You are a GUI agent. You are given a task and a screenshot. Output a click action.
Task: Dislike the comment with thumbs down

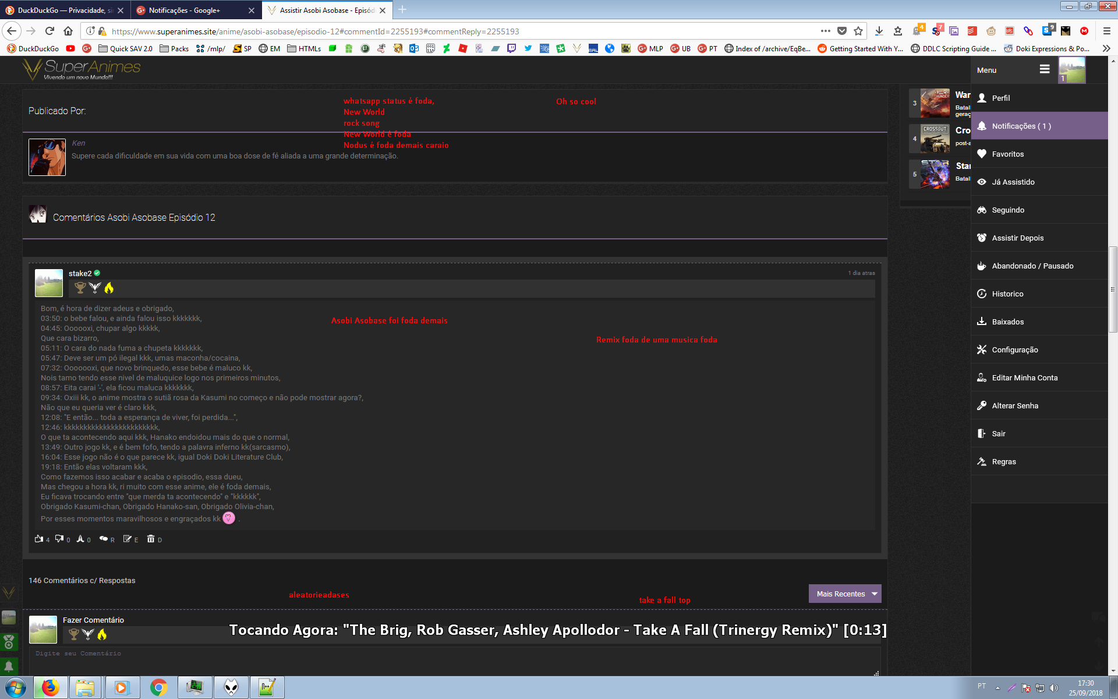coord(59,539)
